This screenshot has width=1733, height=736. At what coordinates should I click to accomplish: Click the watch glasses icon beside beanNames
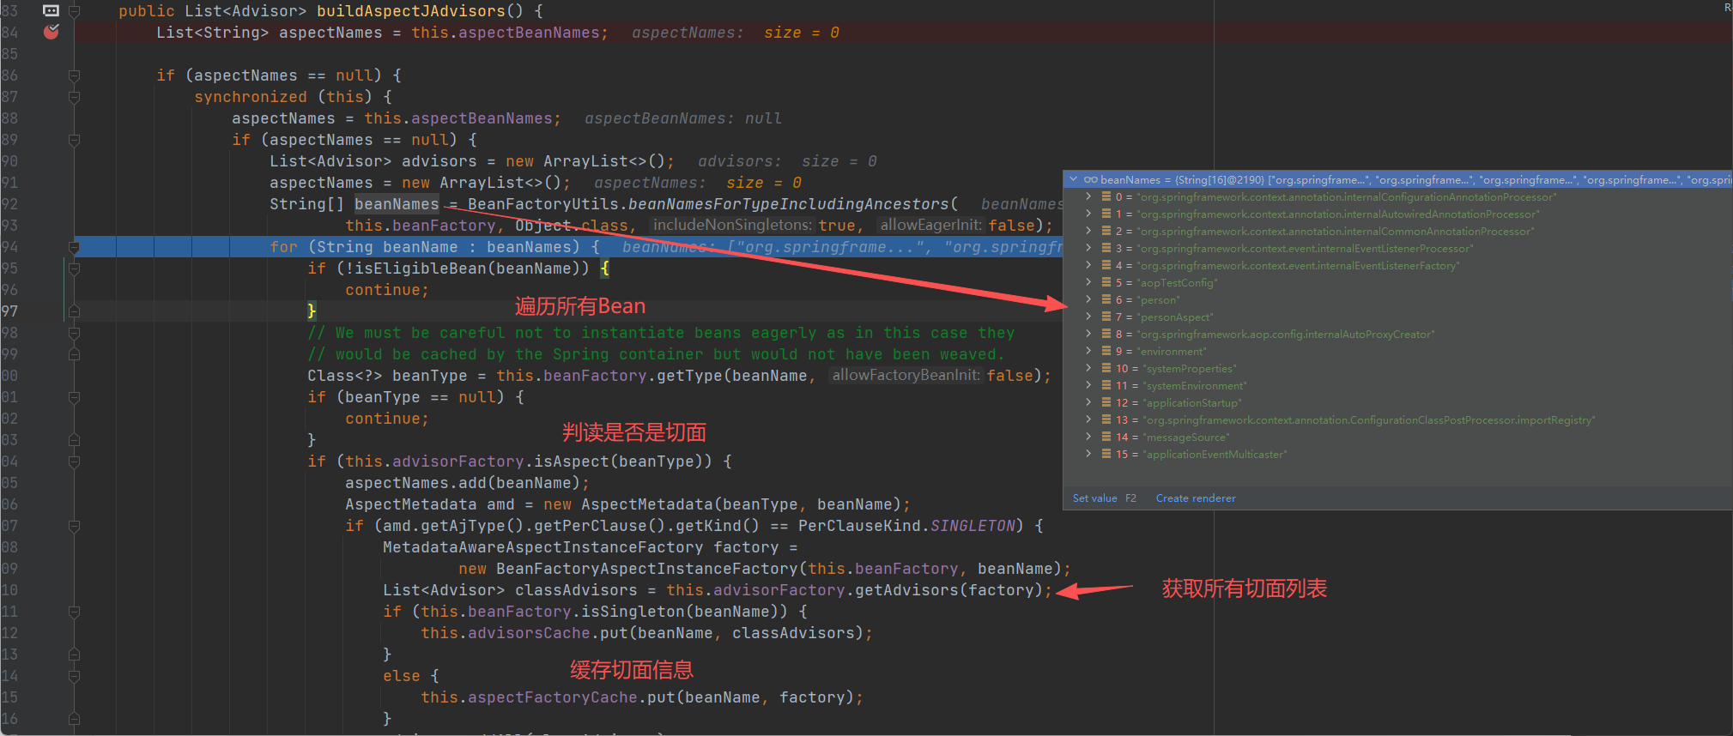point(1090,180)
